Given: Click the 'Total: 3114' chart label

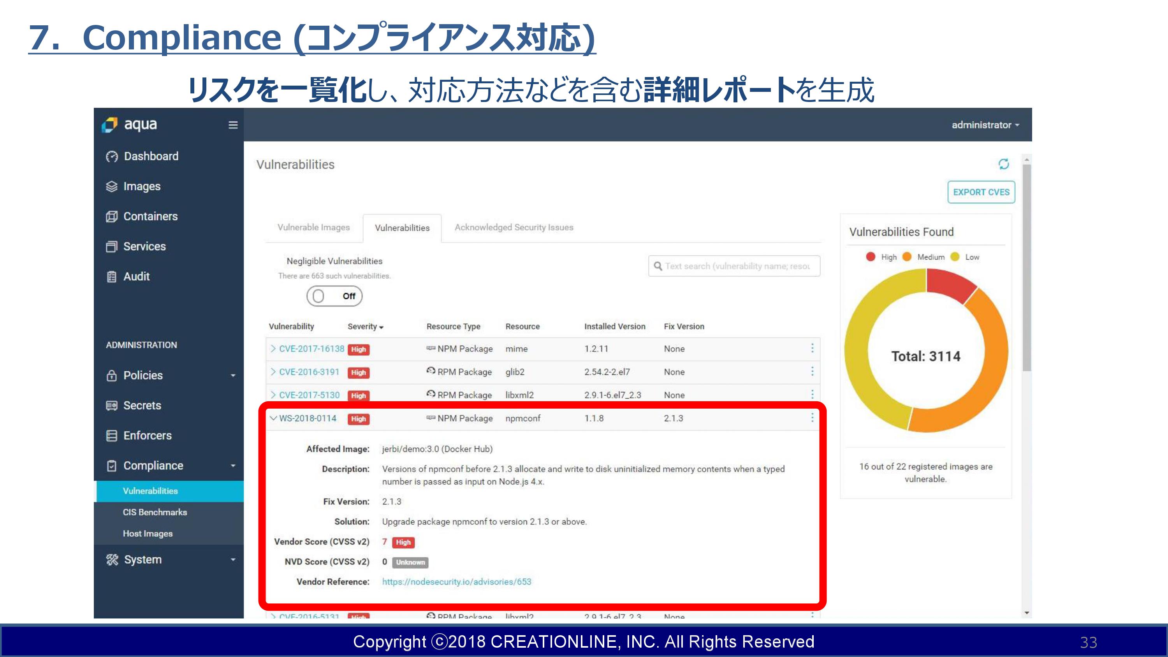Looking at the screenshot, I should point(926,357).
